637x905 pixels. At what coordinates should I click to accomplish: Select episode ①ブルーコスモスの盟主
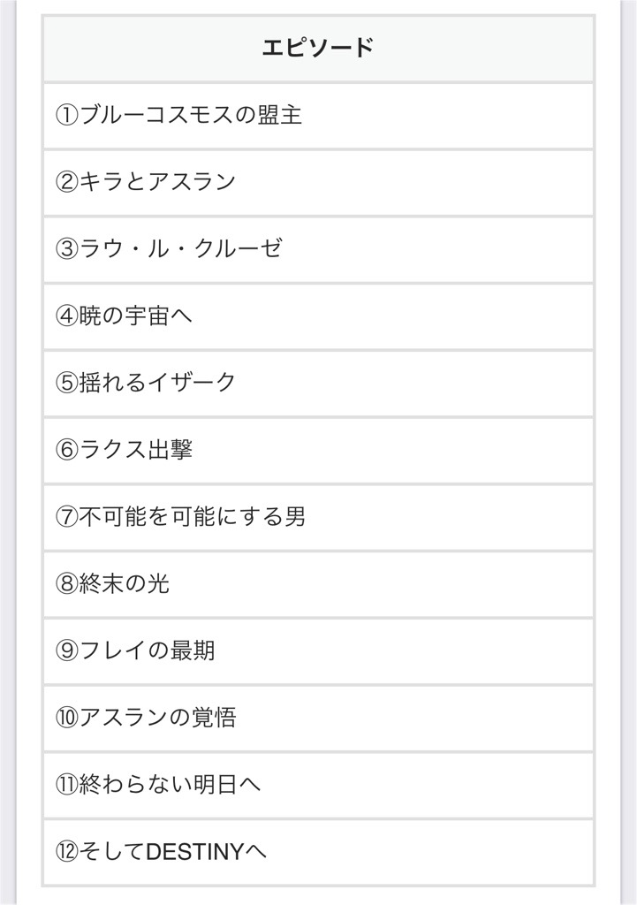tap(318, 116)
